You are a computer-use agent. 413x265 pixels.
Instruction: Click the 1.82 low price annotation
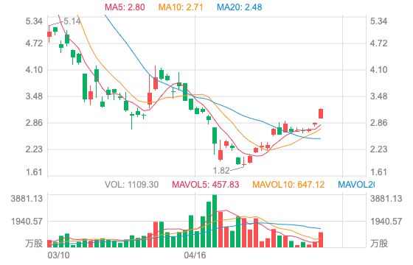pyautogui.click(x=221, y=171)
